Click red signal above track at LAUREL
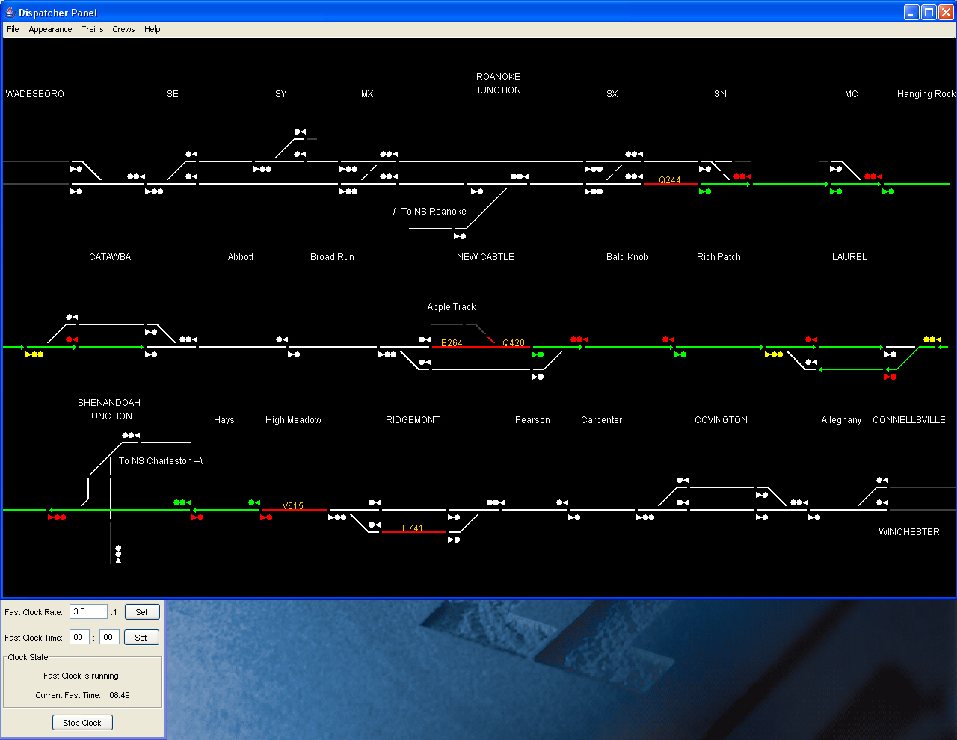Image resolution: width=957 pixels, height=740 pixels. pyautogui.click(x=811, y=339)
